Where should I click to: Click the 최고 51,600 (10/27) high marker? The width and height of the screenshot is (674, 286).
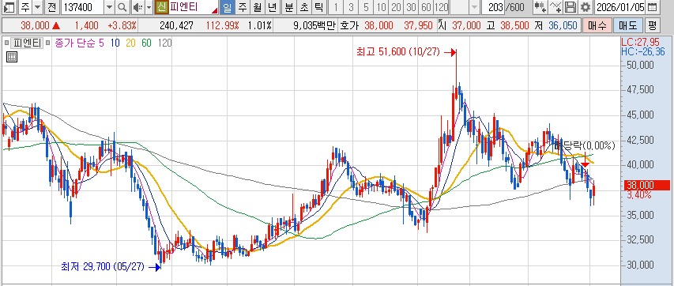pyautogui.click(x=398, y=52)
